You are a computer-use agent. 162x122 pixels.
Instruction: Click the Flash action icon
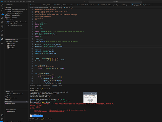[6, 100]
